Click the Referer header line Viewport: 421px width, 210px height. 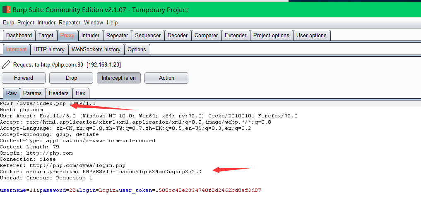(x=63, y=165)
